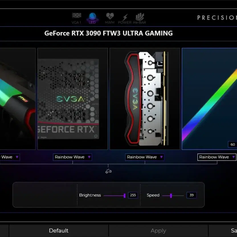Open the partially visible Wave dropdown at left
The width and height of the screenshot is (237, 237).
[x=10, y=157]
